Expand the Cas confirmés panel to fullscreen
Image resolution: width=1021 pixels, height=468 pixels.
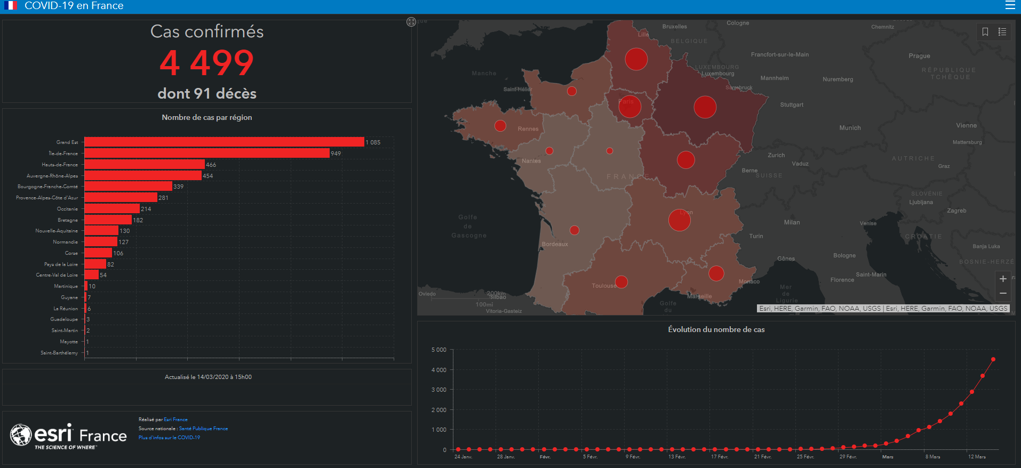tap(411, 22)
